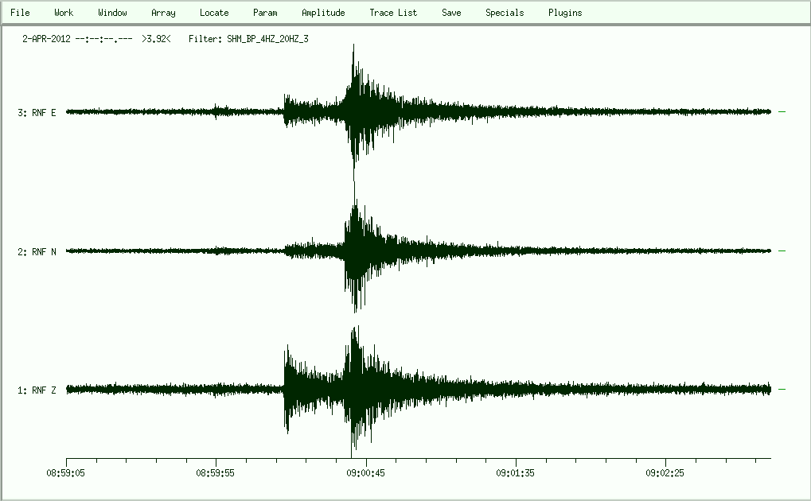The image size is (811, 501).
Task: Click the 09:01:35 time axis label
Action: 516,472
